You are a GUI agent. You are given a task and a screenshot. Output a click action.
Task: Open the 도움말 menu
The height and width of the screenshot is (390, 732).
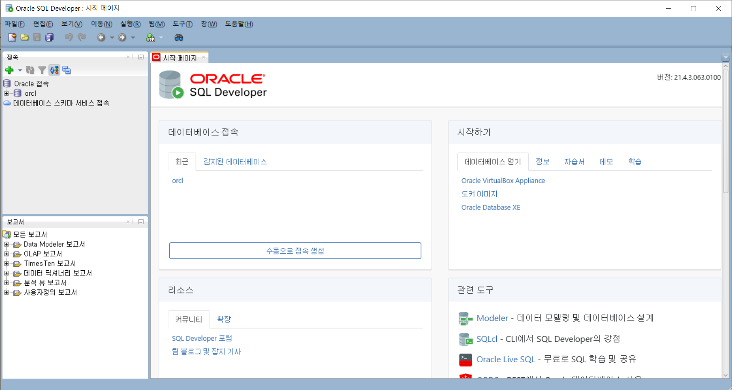(239, 24)
